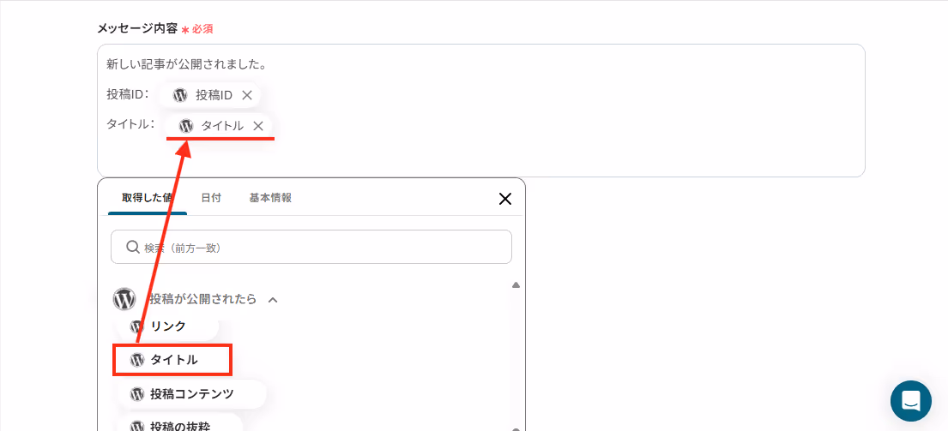Select the 取得した値 tab
This screenshot has width=948, height=431.
(148, 198)
